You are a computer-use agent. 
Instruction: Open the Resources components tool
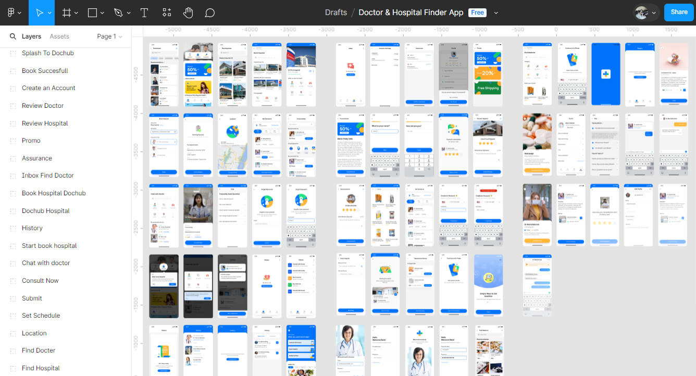[167, 12]
